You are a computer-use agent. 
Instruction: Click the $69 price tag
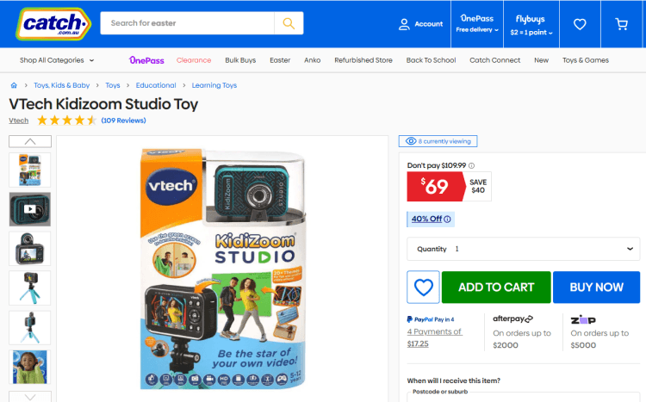pyautogui.click(x=436, y=187)
